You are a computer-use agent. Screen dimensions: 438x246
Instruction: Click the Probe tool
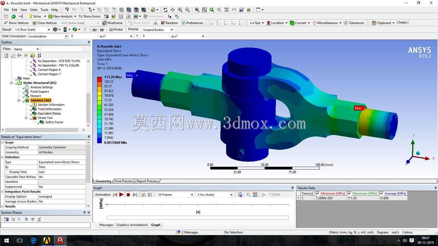click(x=116, y=29)
